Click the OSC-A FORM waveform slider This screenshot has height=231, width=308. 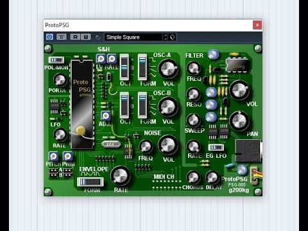142,67
